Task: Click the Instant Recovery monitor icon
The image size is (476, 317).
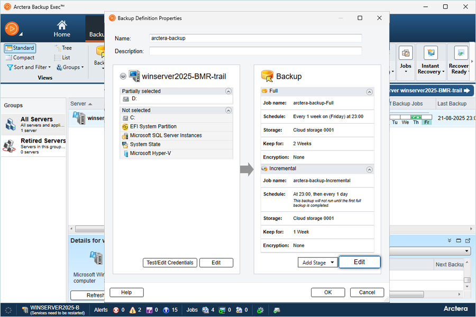Action: click(431, 53)
